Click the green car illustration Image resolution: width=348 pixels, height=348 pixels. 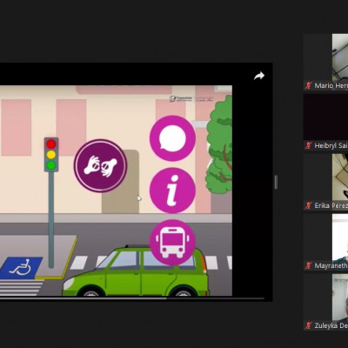coord(136,271)
